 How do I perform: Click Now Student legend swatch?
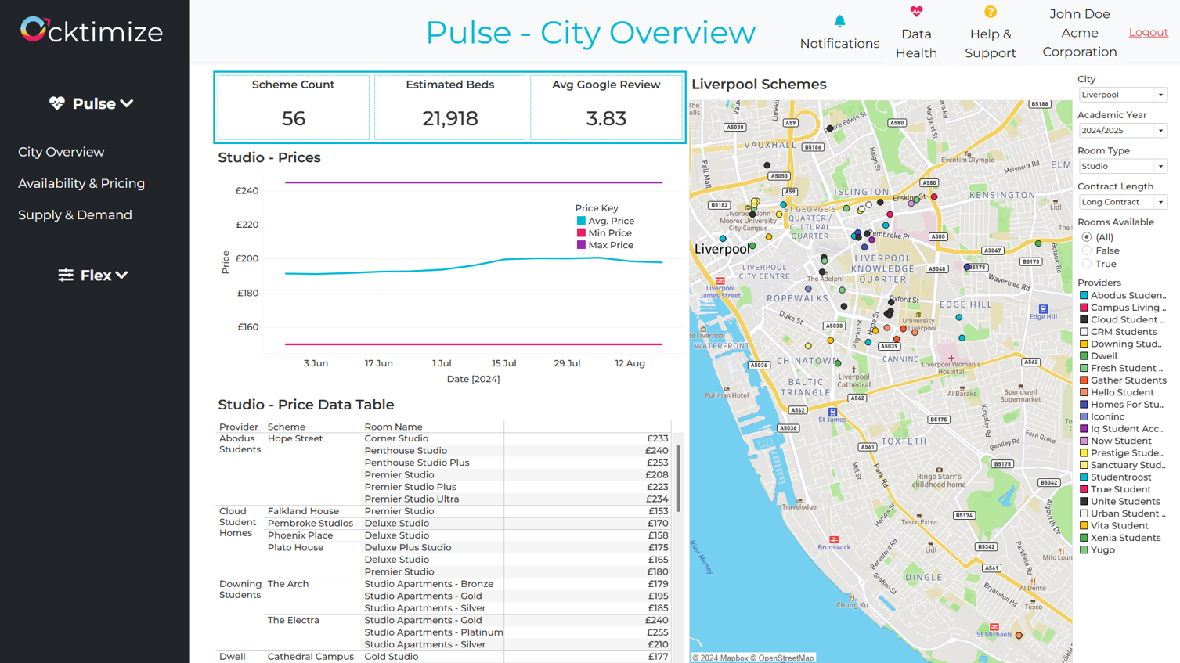tap(1084, 441)
